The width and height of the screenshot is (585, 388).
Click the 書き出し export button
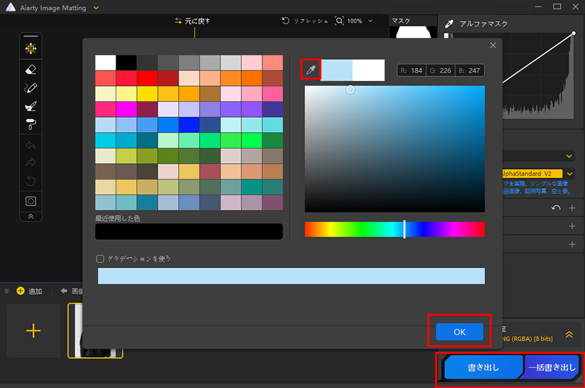pos(483,368)
